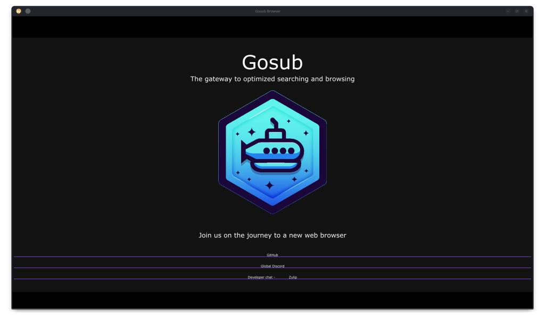
Task: Click the "Gosub Browser" window title text
Action: [267, 11]
